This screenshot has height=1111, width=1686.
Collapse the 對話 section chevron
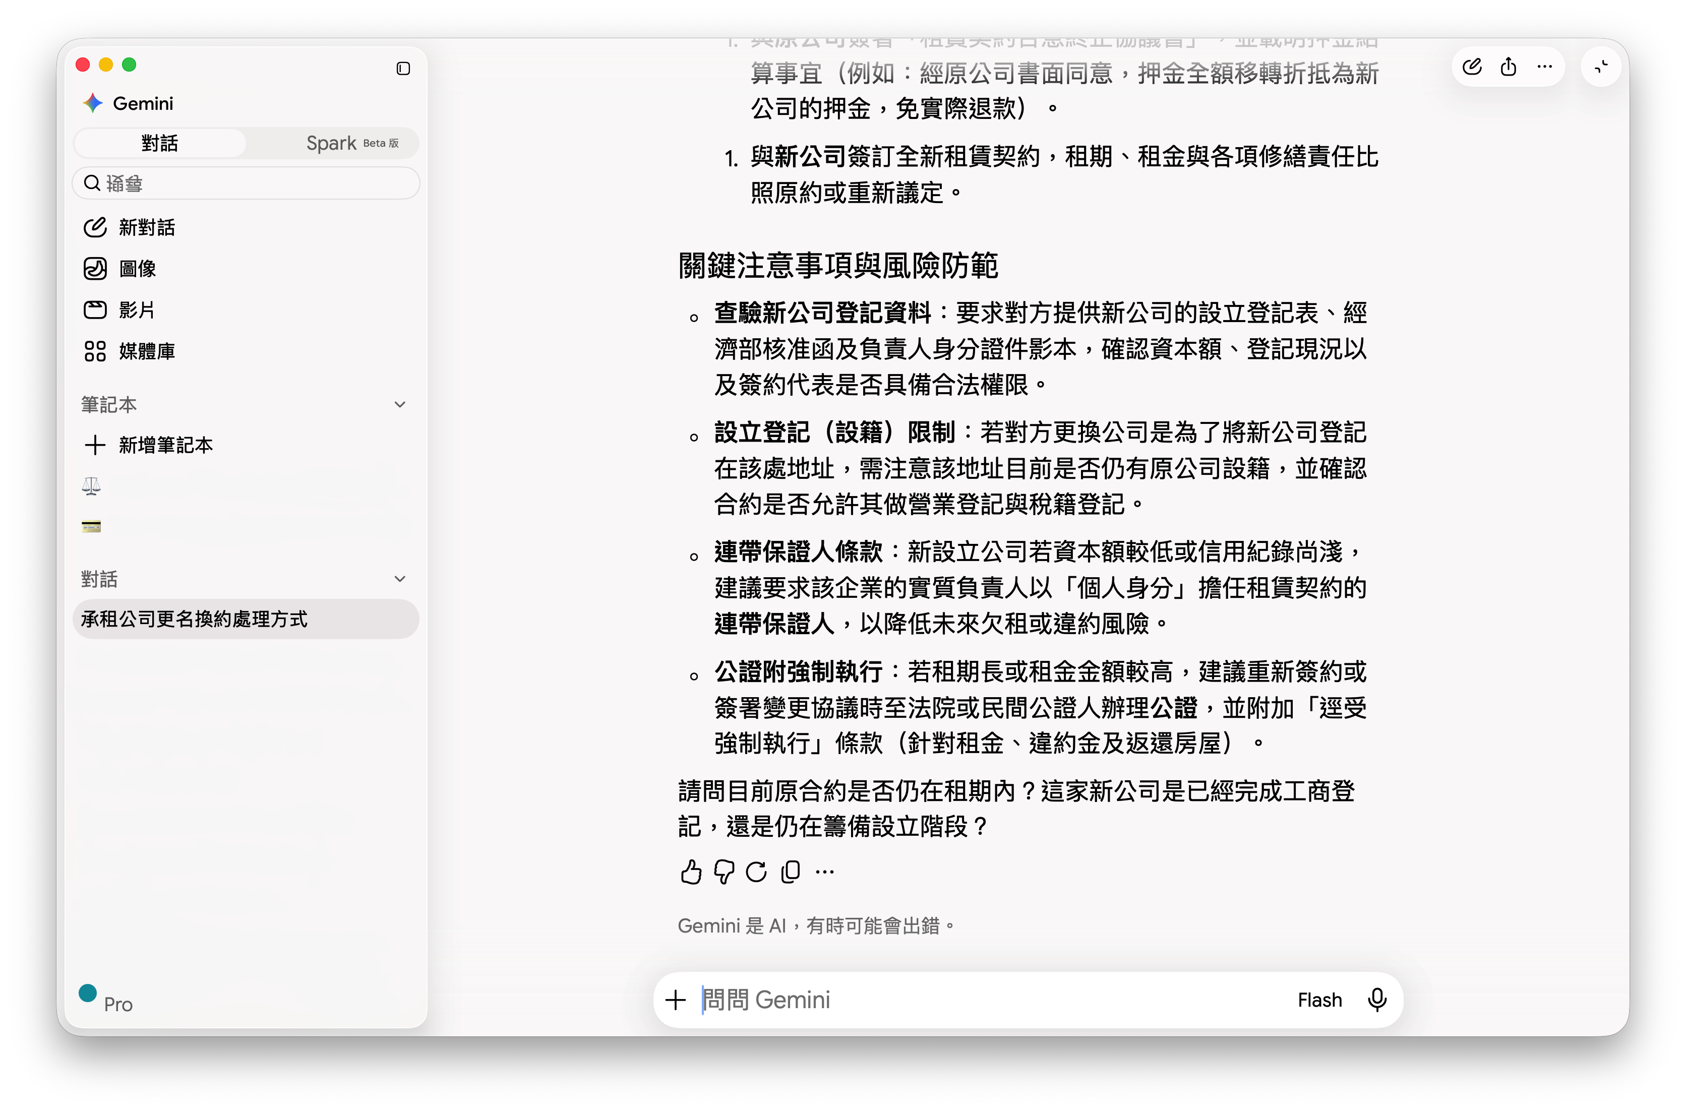400,579
